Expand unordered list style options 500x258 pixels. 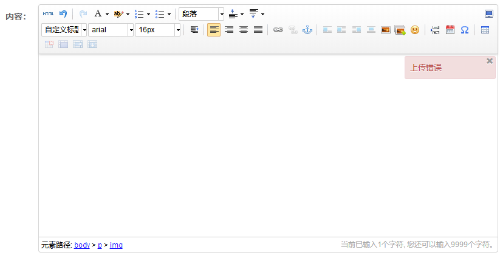pyautogui.click(x=169, y=14)
